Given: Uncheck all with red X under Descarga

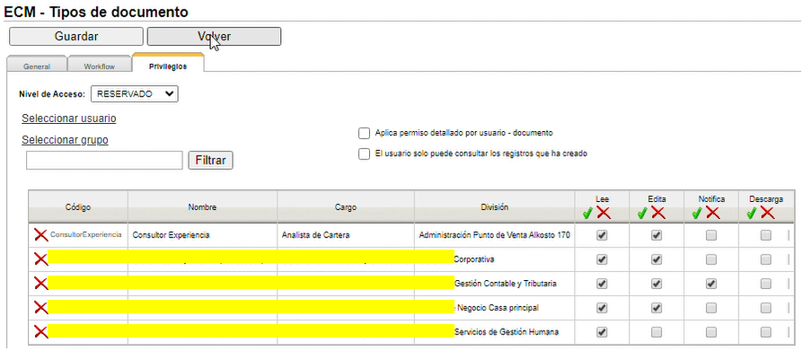Looking at the screenshot, I should coord(767,213).
